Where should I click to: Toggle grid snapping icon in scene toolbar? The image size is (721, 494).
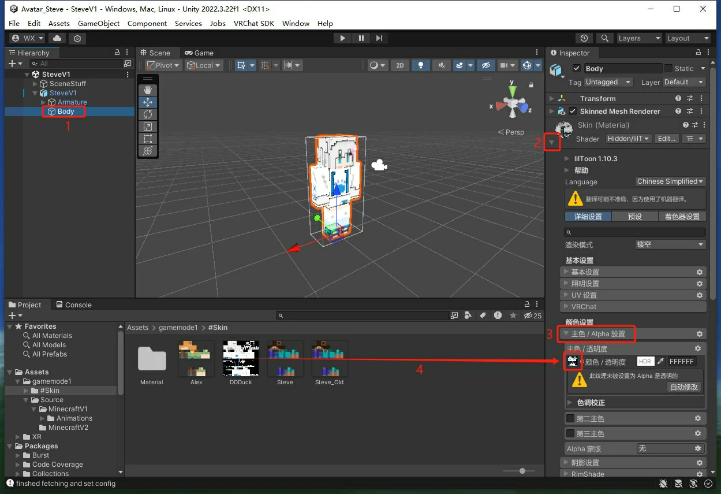(x=241, y=65)
